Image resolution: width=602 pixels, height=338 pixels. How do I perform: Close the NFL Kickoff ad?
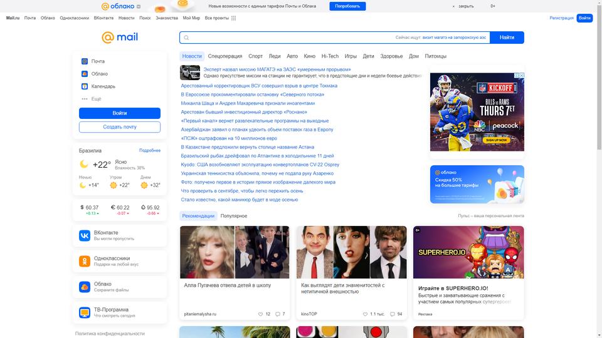(521, 76)
